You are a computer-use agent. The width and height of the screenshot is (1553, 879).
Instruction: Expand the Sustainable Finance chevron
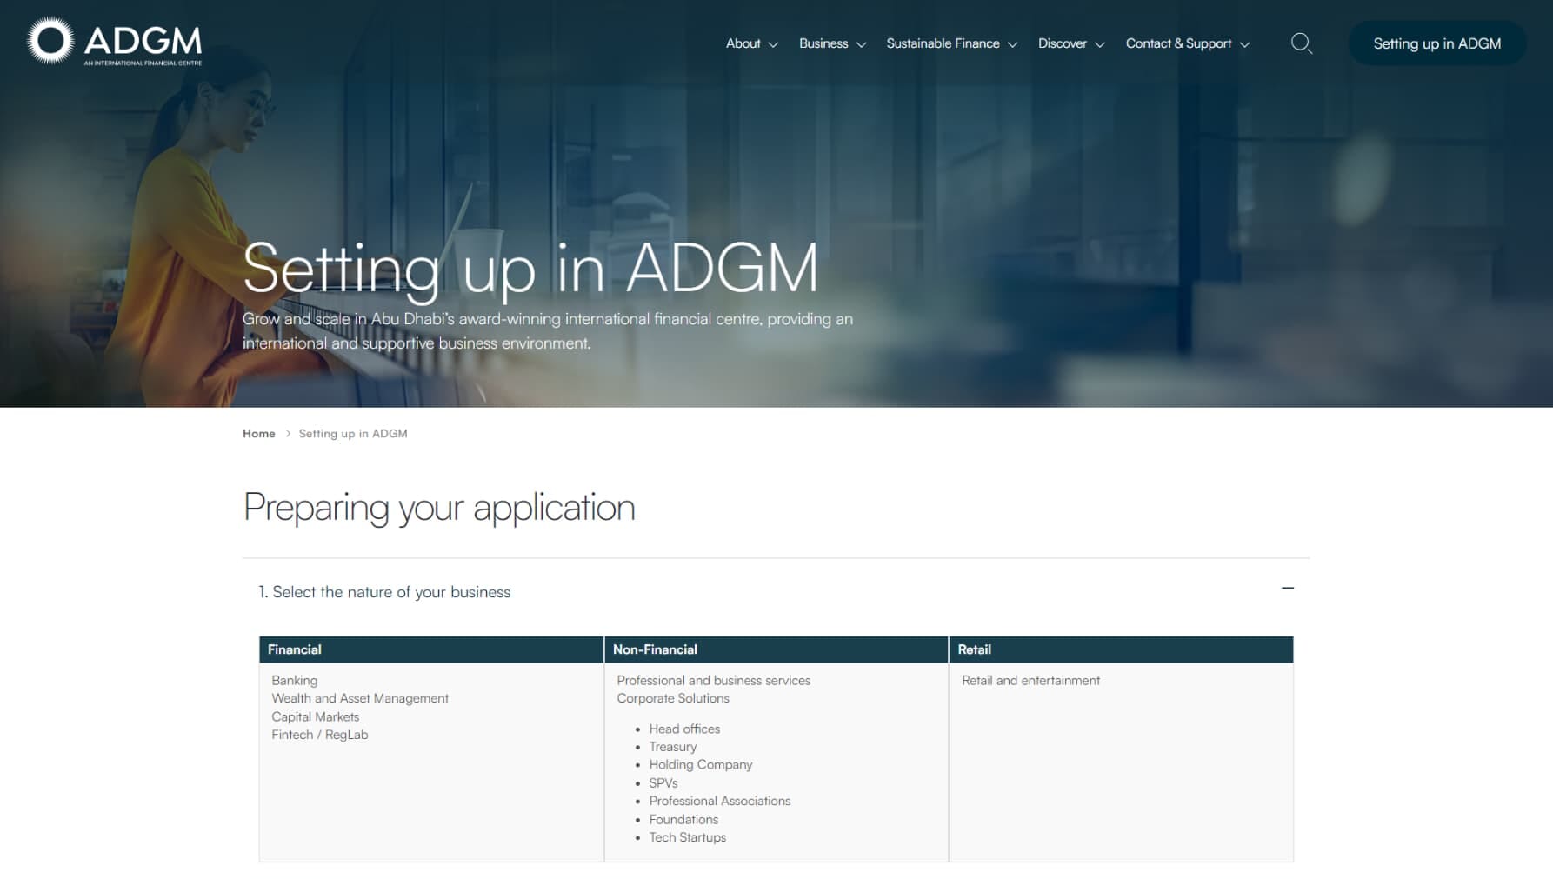click(1012, 44)
